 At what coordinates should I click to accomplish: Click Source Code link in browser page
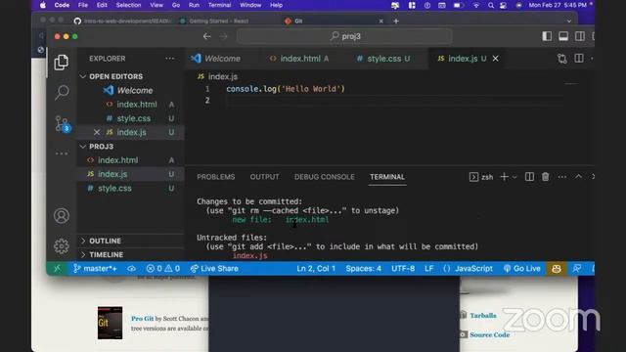490,334
